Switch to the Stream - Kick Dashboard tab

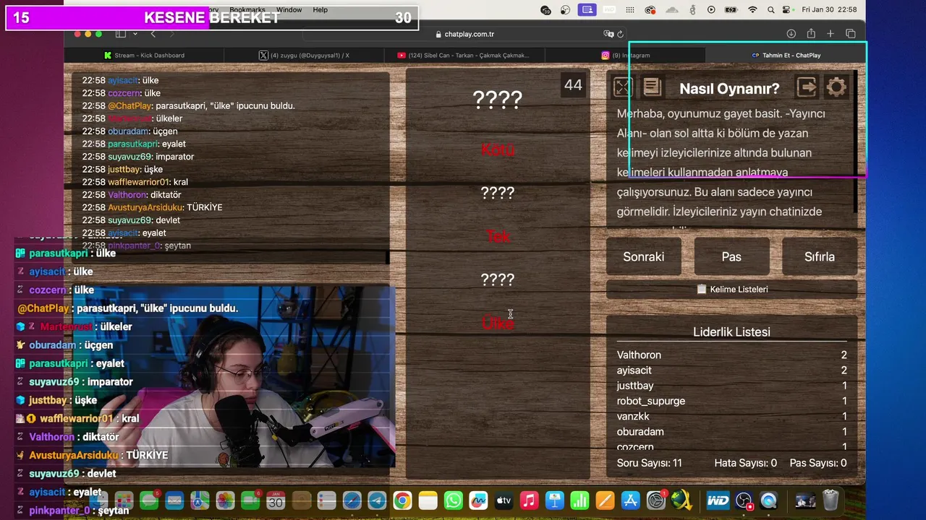tap(144, 55)
